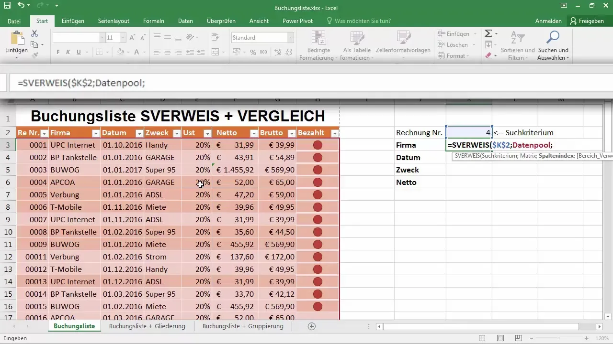This screenshot has height=344, width=613.
Task: Click the thousands separator 000 icon
Action: (263, 52)
